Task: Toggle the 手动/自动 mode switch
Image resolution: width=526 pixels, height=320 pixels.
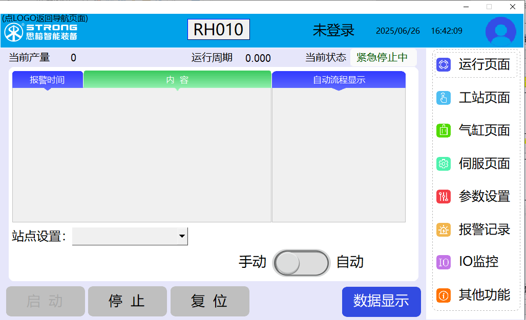Action: point(302,263)
